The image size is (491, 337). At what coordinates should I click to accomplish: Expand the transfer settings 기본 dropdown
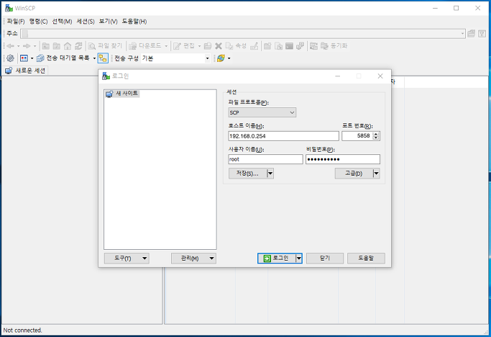click(x=207, y=58)
